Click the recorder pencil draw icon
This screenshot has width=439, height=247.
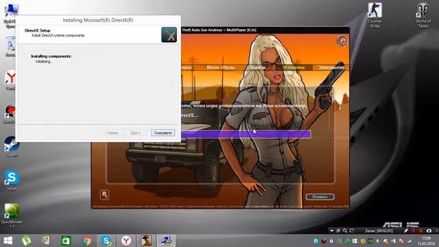(406, 231)
